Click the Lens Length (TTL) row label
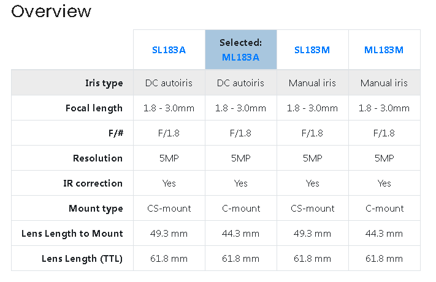 (82, 259)
